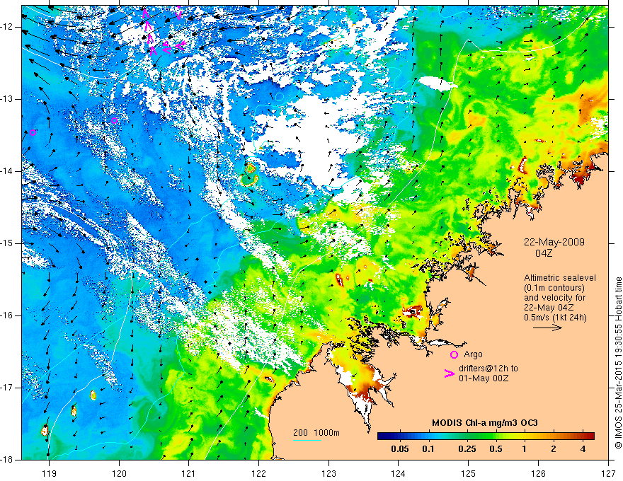Click the '01-May 00Z' legend text

[484, 378]
